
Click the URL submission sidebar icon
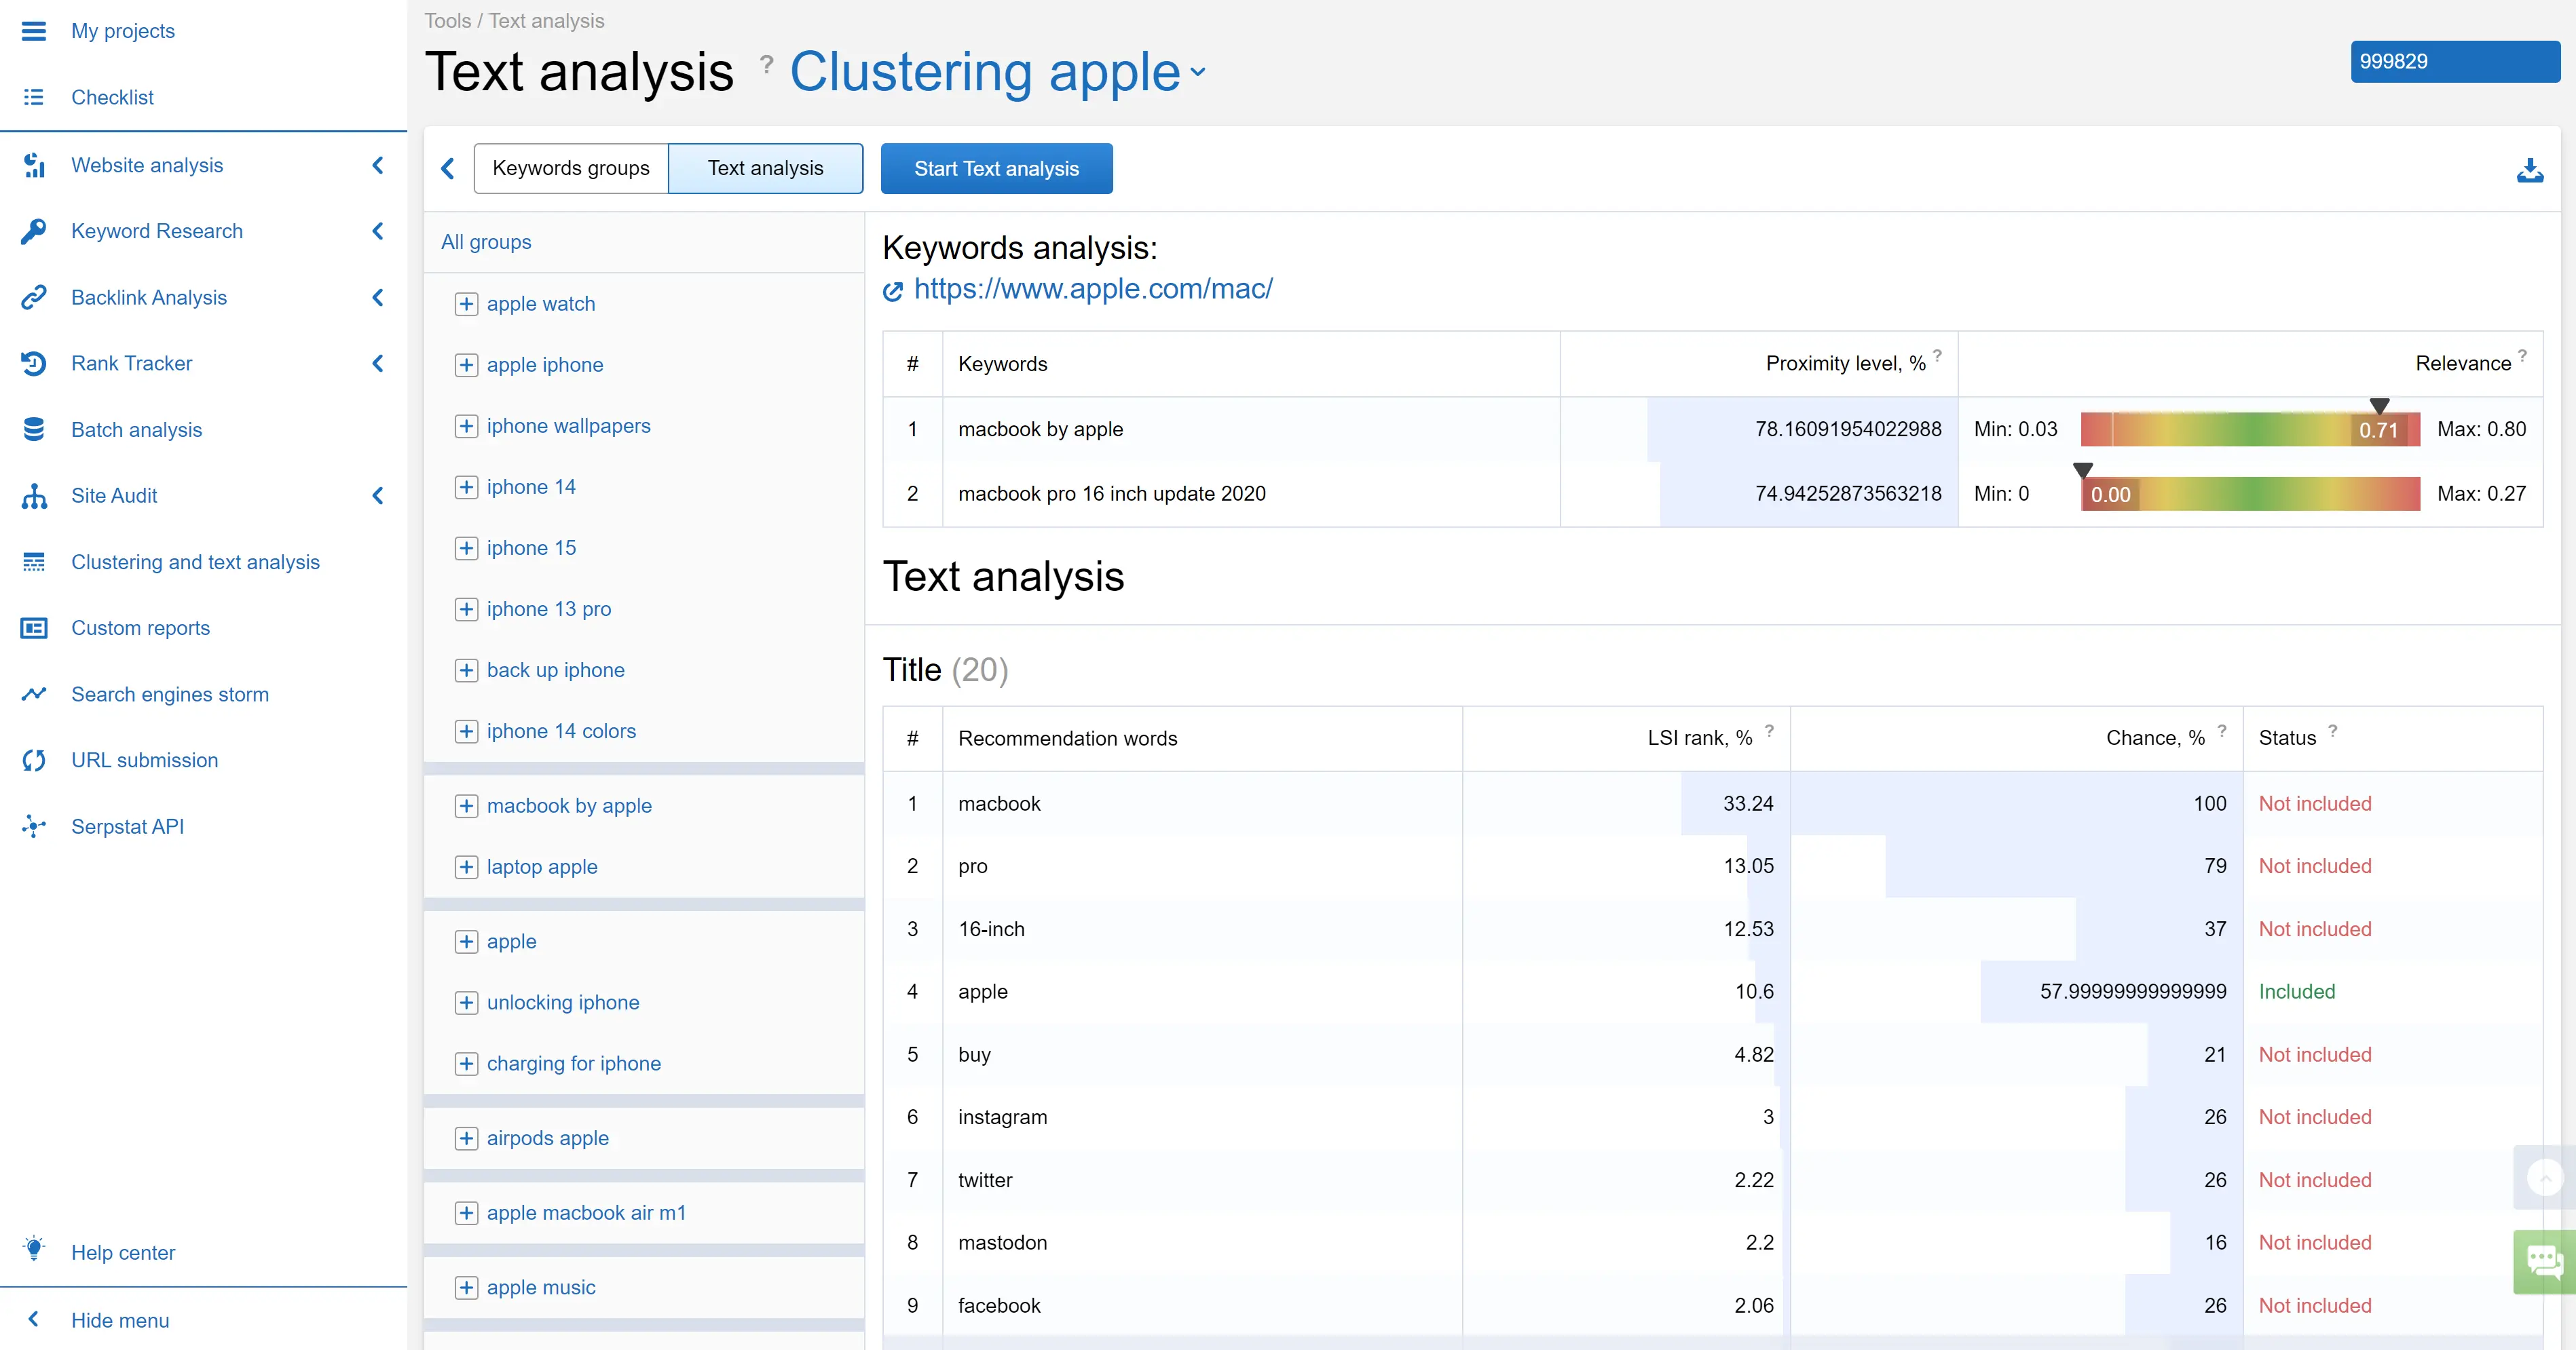pos(33,760)
